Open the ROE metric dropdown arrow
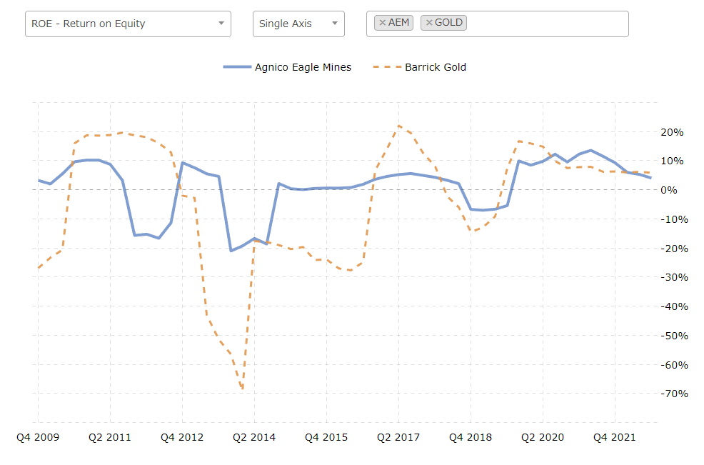Viewport: 704px width, 465px height. pyautogui.click(x=221, y=24)
